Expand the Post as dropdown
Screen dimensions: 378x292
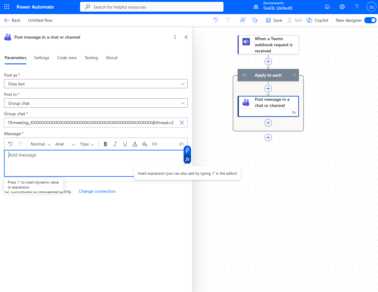click(96, 84)
